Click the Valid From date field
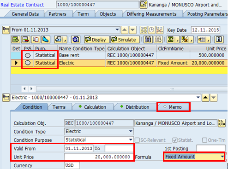Screen dimensions: 228x169 (78, 148)
